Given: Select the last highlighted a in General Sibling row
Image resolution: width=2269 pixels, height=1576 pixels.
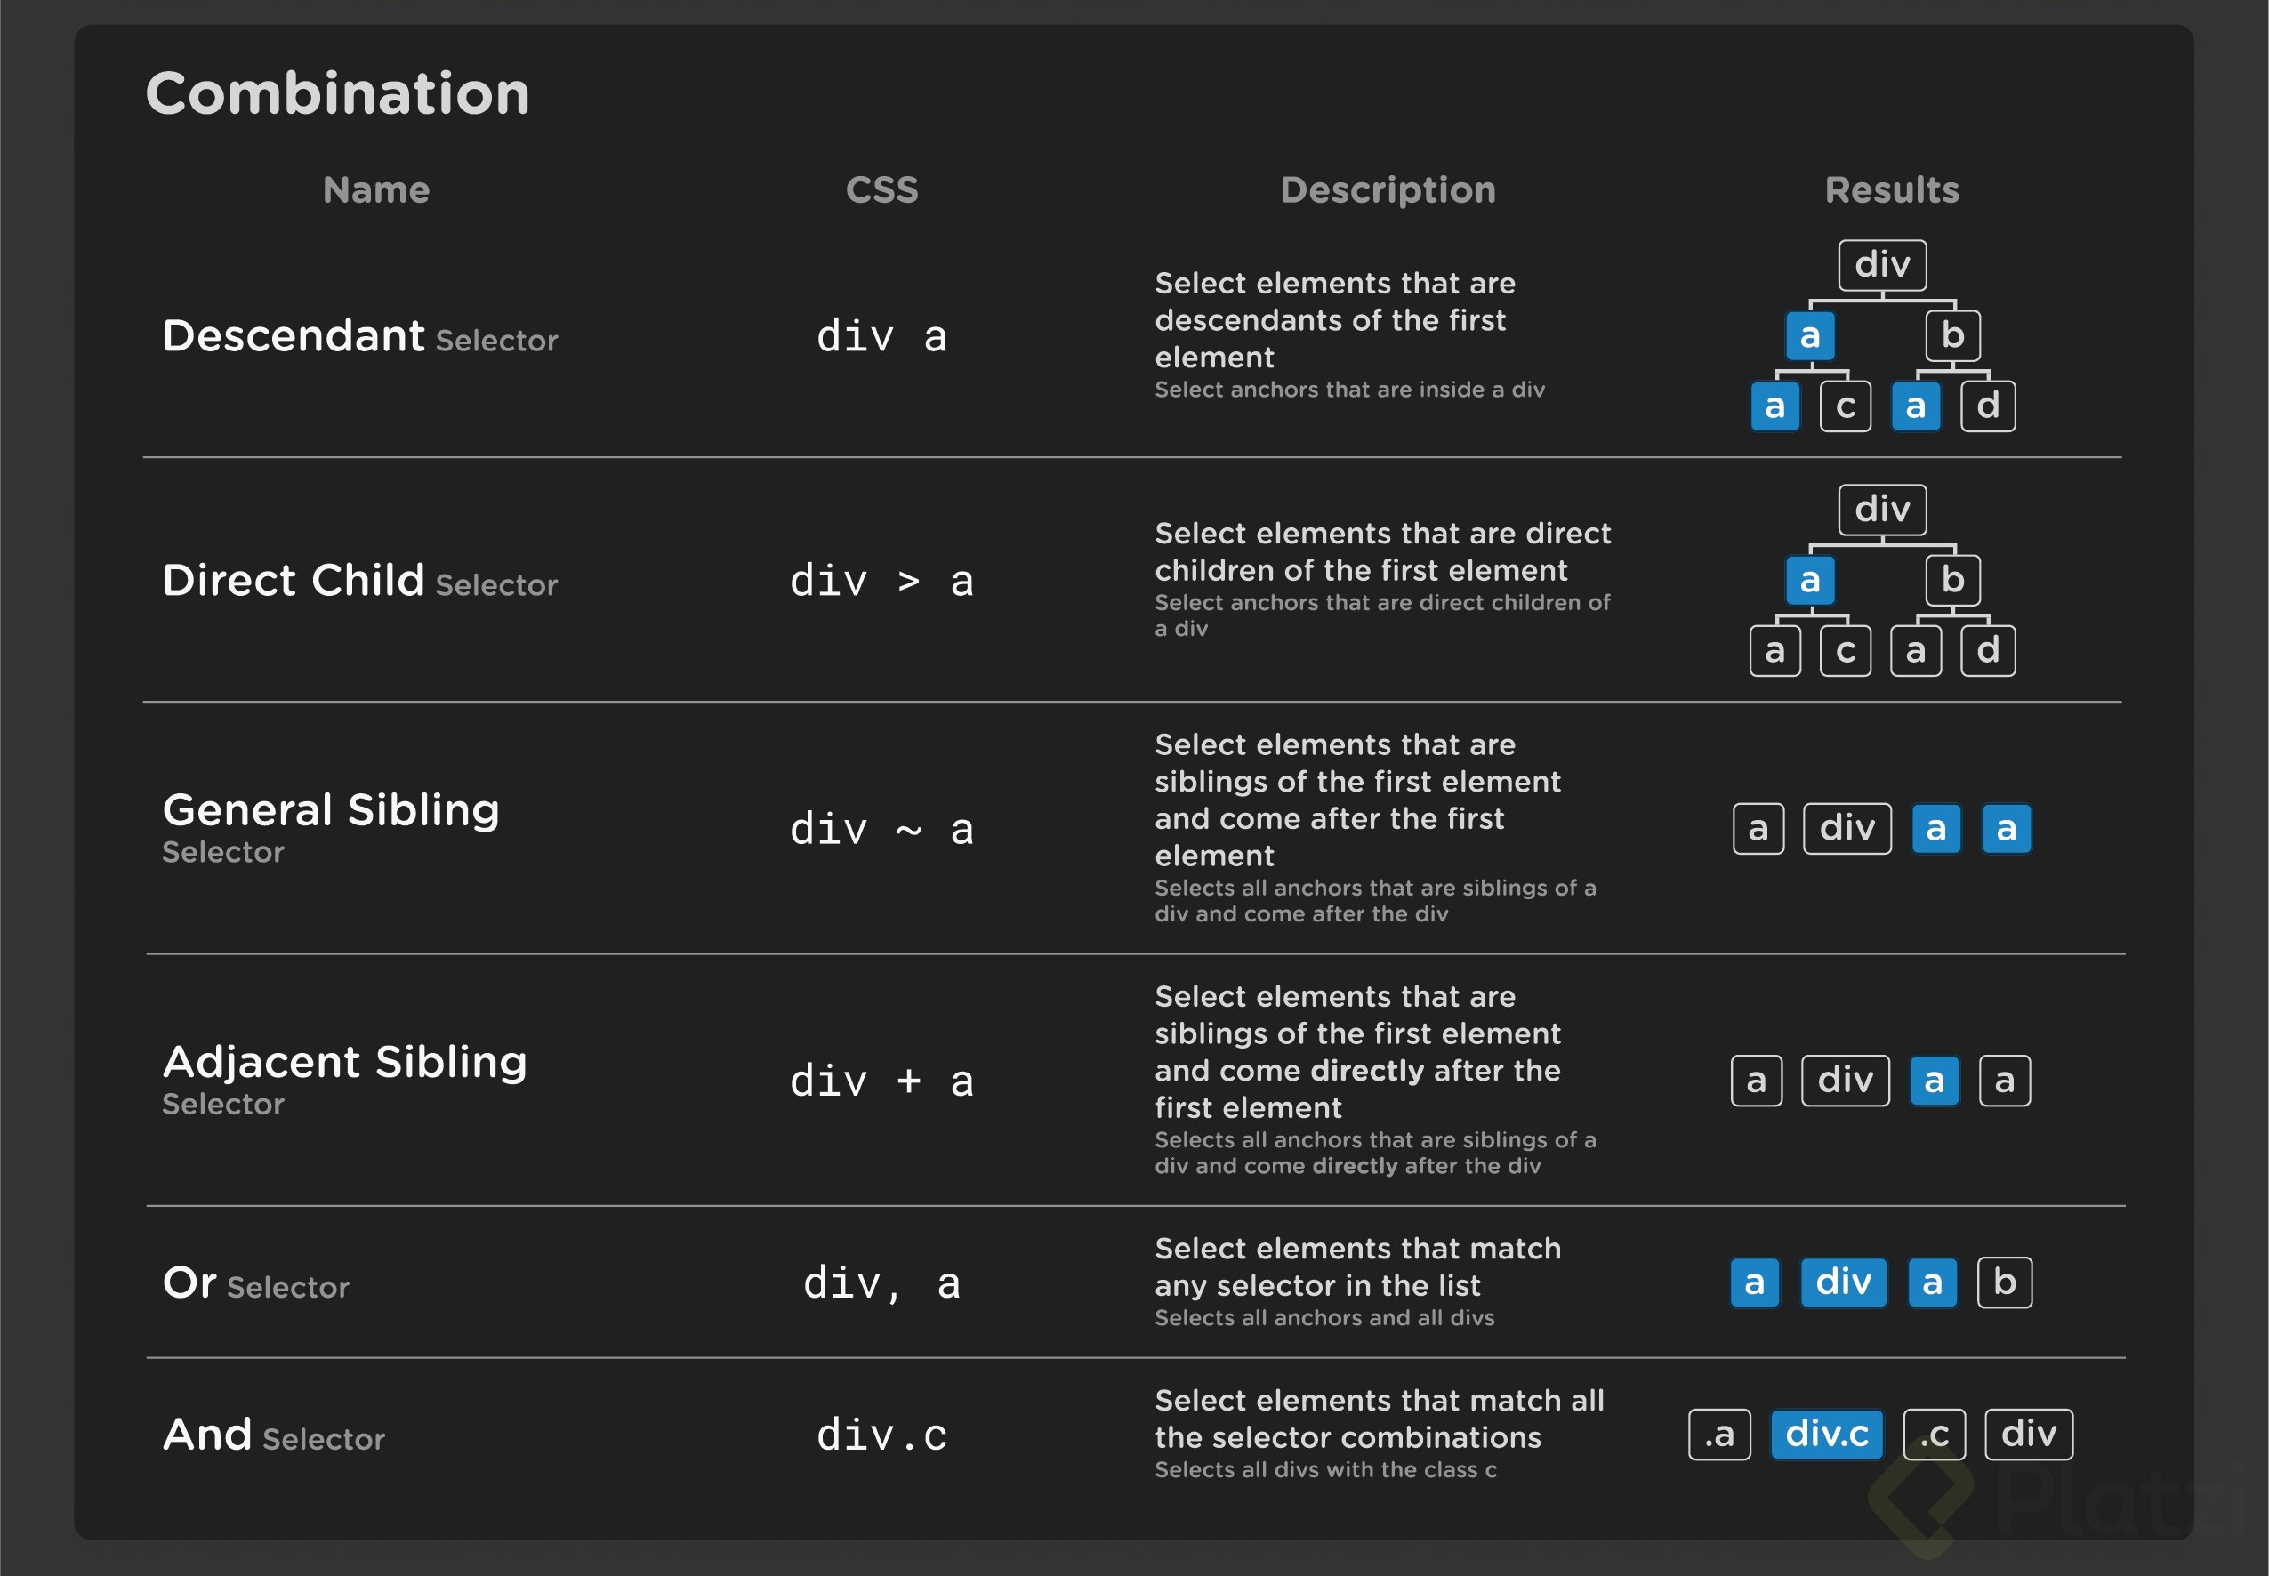Looking at the screenshot, I should pos(2007,829).
